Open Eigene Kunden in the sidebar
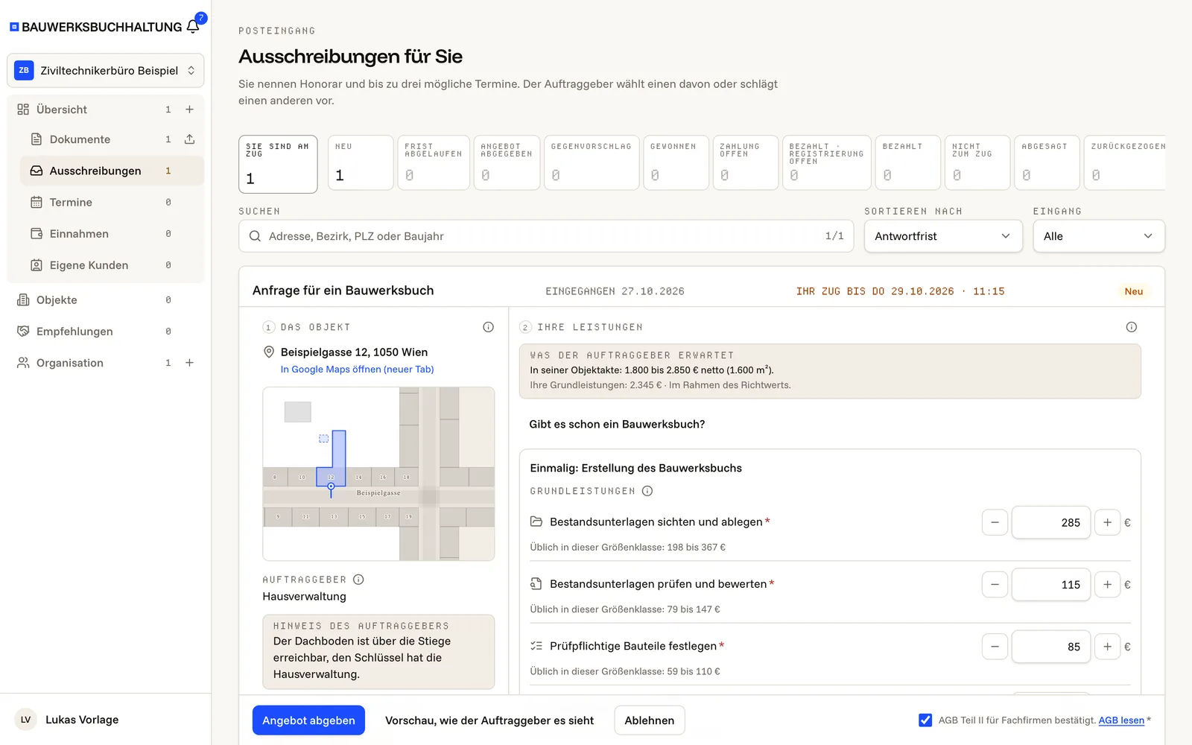The height and width of the screenshot is (745, 1192). tap(112, 265)
